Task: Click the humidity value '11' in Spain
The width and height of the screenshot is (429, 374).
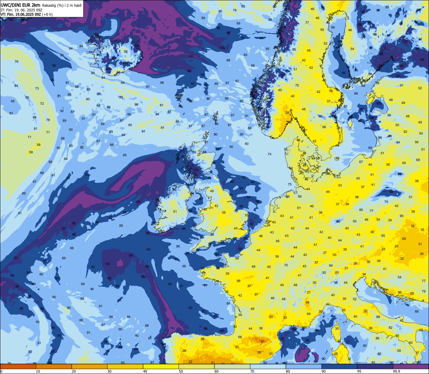Action: click(262, 341)
